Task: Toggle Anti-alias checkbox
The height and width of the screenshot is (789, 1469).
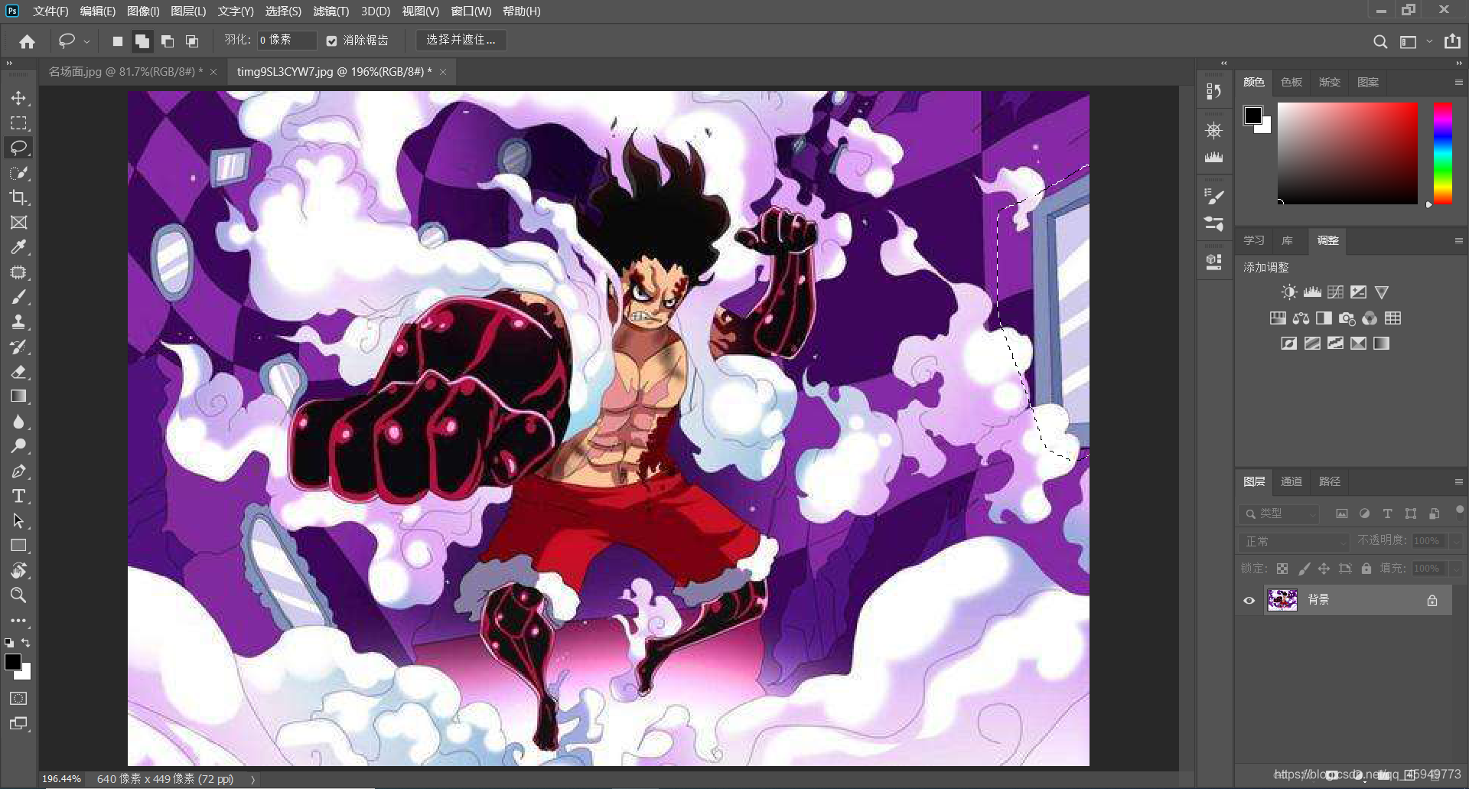Action: (331, 41)
